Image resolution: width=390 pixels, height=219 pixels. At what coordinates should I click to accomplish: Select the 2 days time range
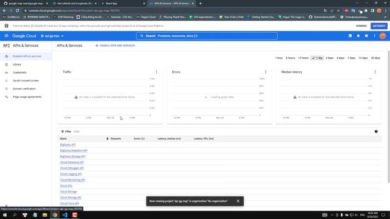[330, 58]
